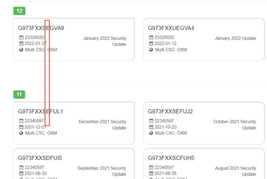Click release date calendar icon beside 2022-01-27
267x179 pixels.
pos(21,44)
